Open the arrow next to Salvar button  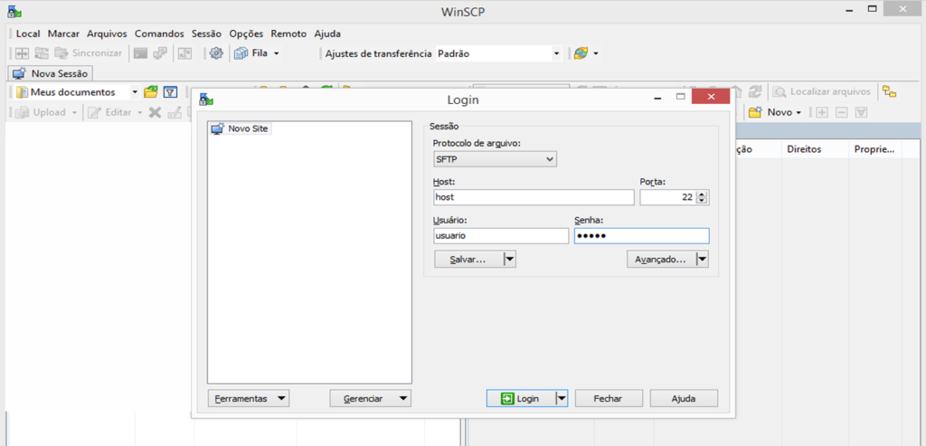pyautogui.click(x=509, y=259)
